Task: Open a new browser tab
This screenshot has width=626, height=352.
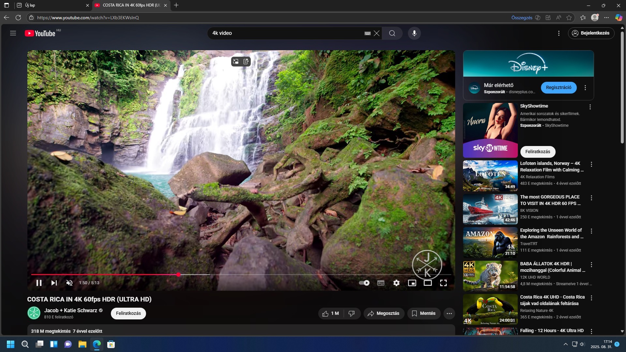Action: point(176,5)
